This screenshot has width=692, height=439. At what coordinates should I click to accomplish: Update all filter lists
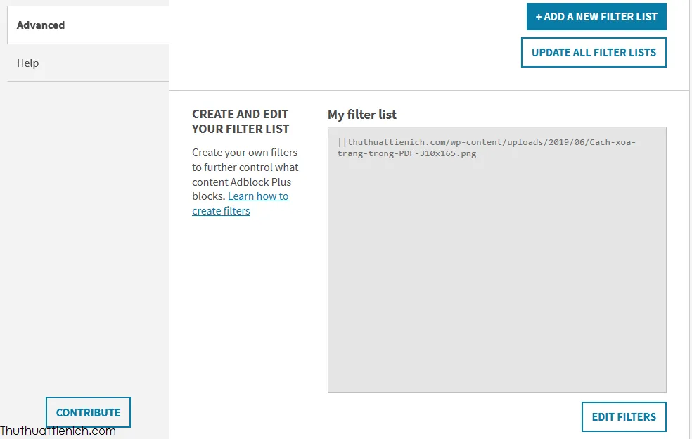(x=594, y=53)
